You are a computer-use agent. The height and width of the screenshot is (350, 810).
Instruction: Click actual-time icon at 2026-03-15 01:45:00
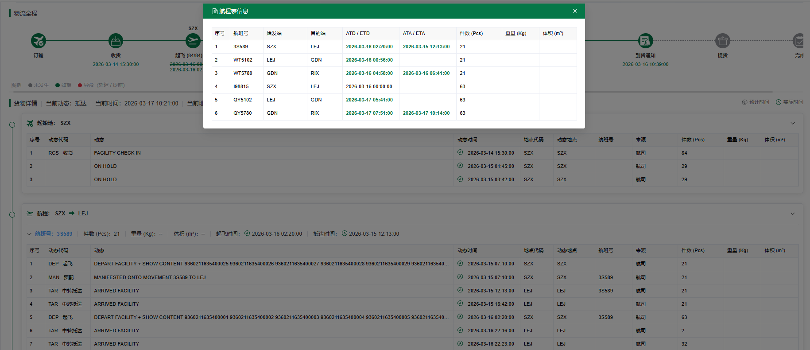(460, 166)
